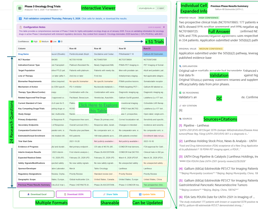Toggle the High confidence green indicator
The image size is (258, 209).
point(32,41)
